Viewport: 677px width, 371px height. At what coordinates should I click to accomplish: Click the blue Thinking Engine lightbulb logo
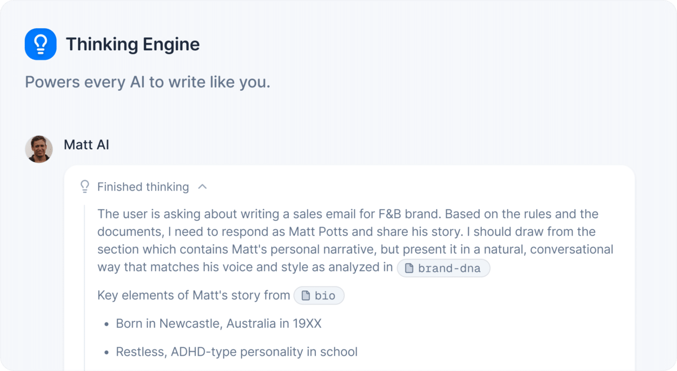tap(41, 44)
